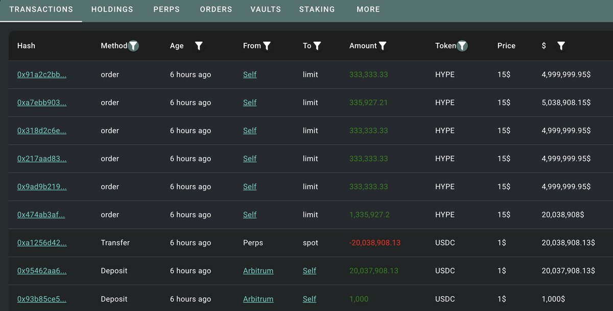The image size is (613, 311).
Task: Click the Amount filter funnel icon
Action: tap(383, 46)
